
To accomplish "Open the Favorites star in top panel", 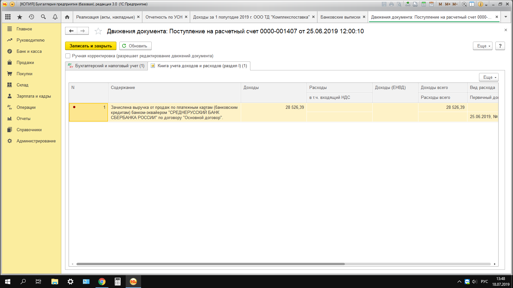I will [x=20, y=17].
